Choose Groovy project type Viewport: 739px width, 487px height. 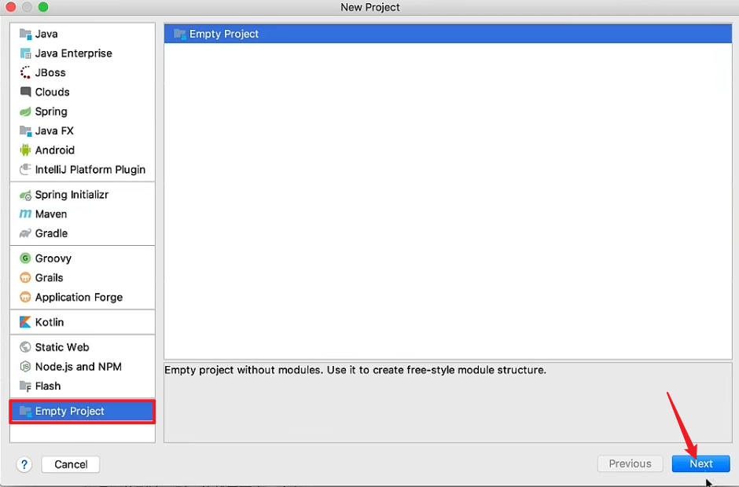pos(83,258)
